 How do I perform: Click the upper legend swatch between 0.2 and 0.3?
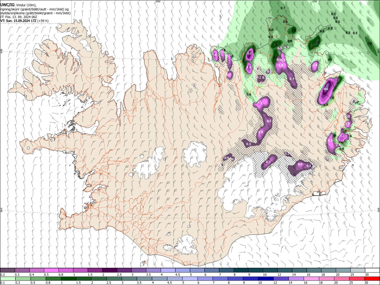point(7,270)
